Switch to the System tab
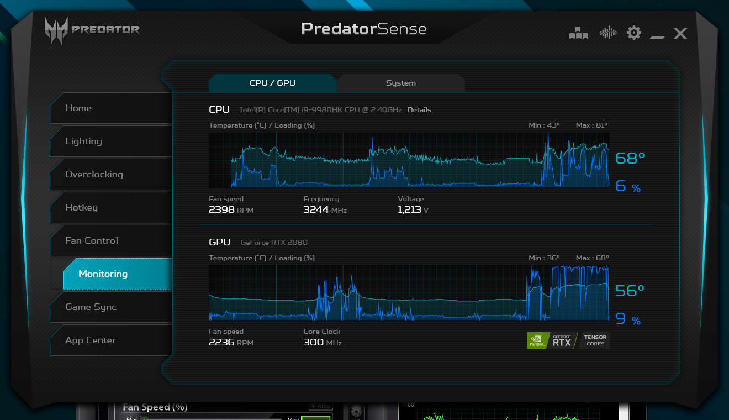The height and width of the screenshot is (420, 729). (x=401, y=83)
